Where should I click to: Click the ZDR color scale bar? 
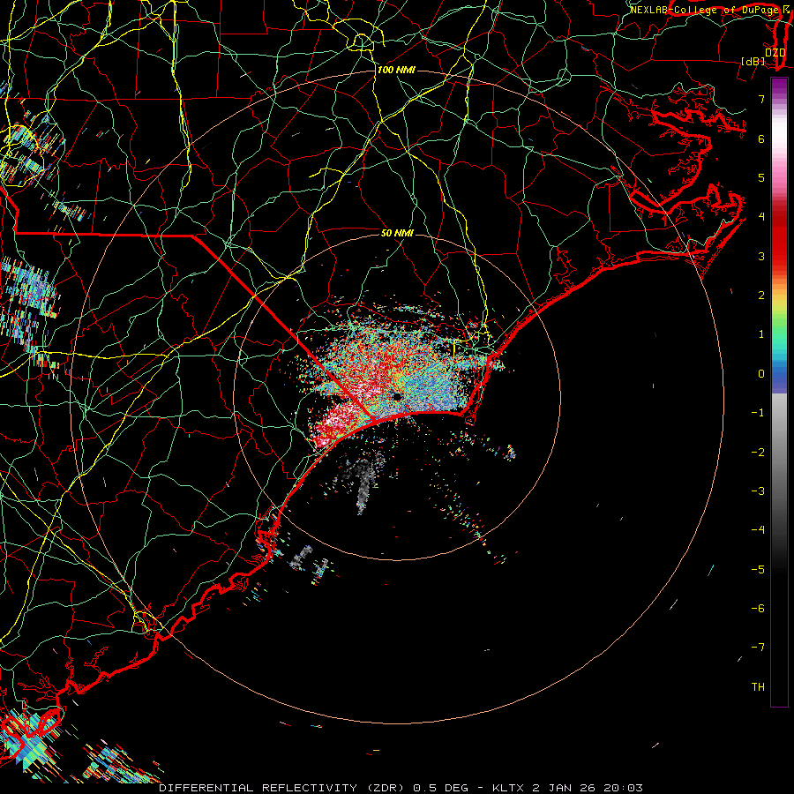pyautogui.click(x=779, y=392)
